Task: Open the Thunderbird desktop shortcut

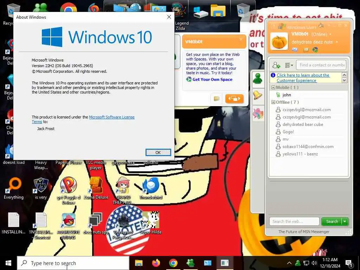Action: [151, 188]
